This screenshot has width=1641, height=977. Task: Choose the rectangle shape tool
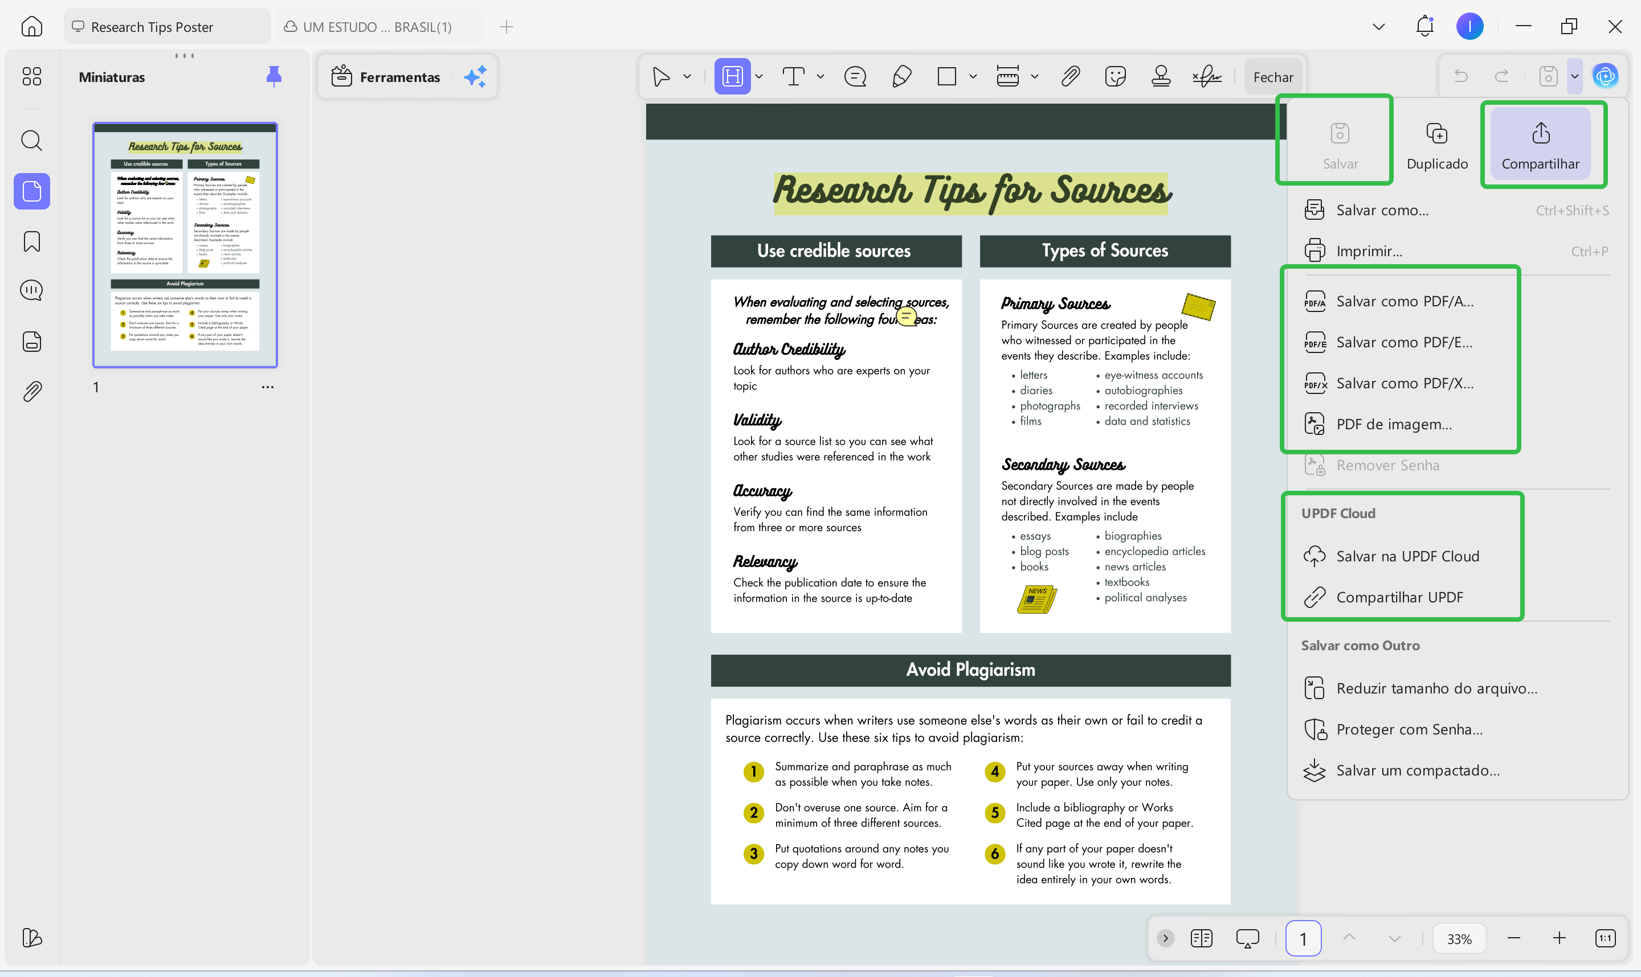(x=946, y=76)
